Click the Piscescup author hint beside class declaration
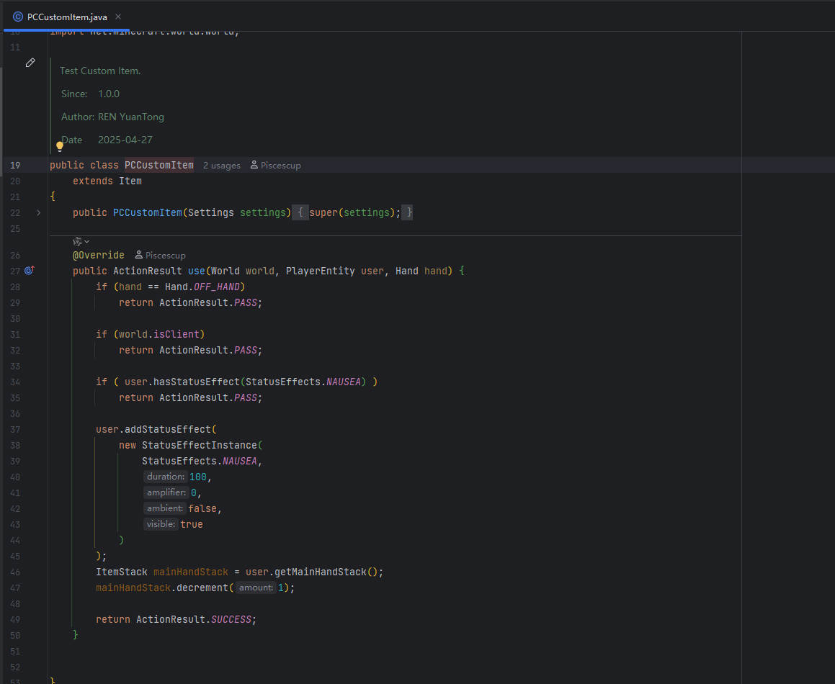This screenshot has height=684, width=835. click(x=276, y=166)
